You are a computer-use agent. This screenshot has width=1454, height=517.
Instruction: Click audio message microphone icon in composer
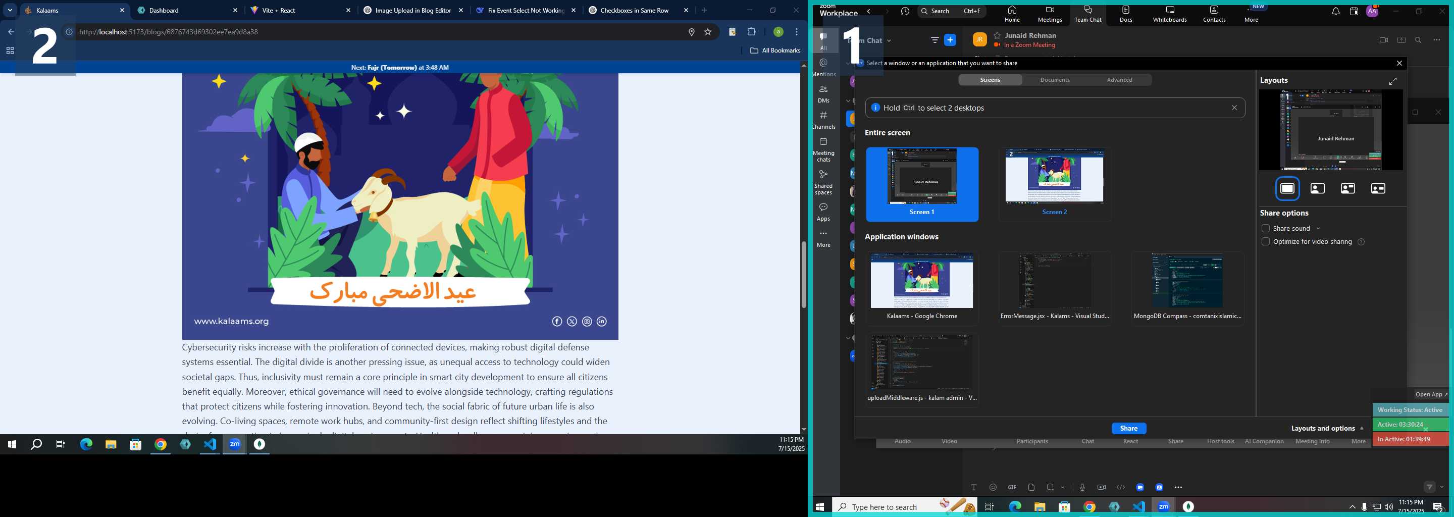(x=1082, y=487)
